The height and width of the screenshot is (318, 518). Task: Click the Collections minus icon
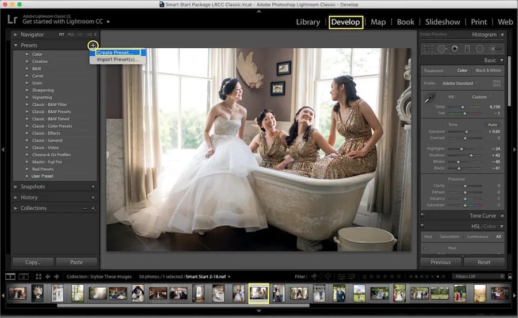[x=85, y=208]
